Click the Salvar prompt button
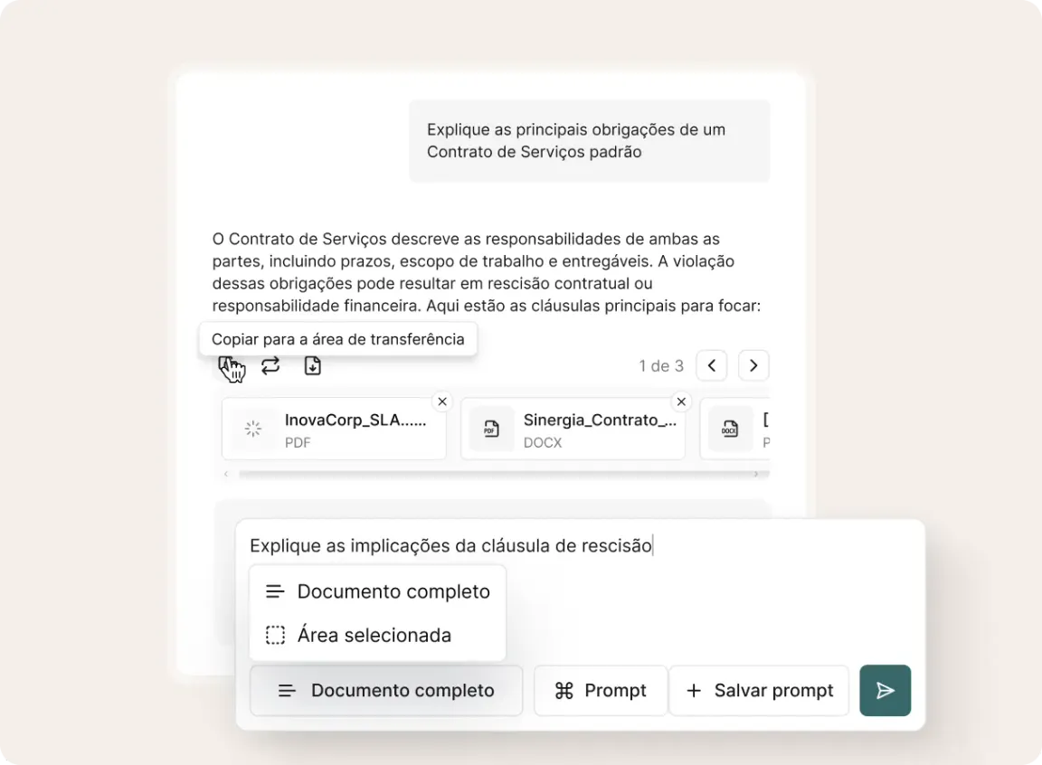Viewport: 1042px width, 765px height. tap(759, 691)
